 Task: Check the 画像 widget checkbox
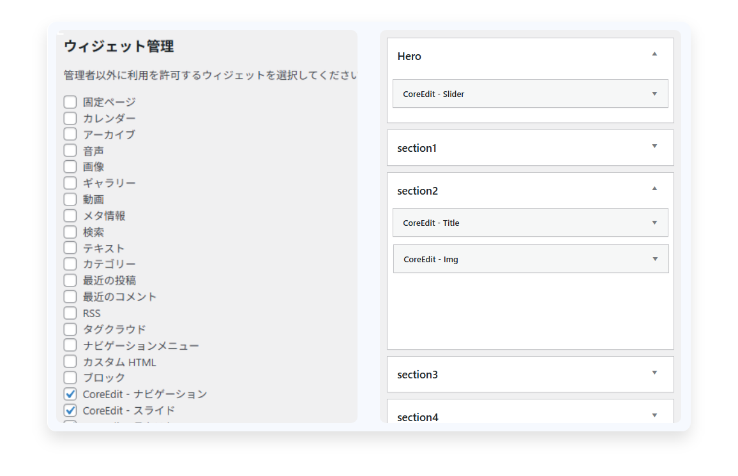pos(70,167)
